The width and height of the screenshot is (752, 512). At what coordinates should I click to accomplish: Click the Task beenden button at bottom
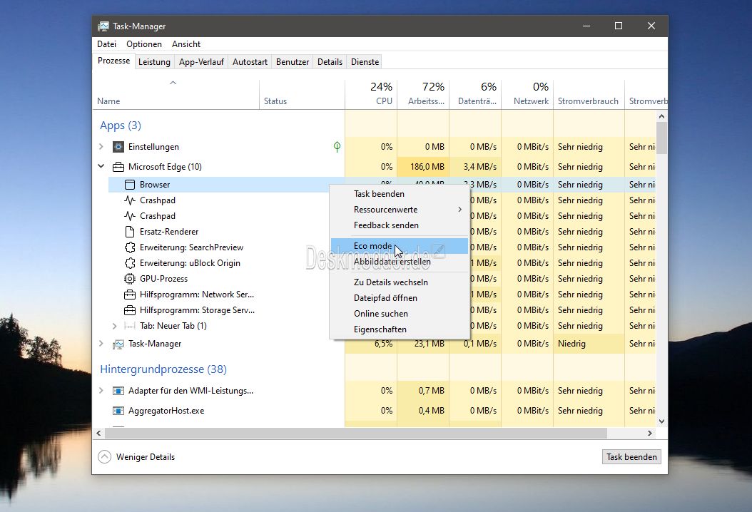tap(631, 457)
